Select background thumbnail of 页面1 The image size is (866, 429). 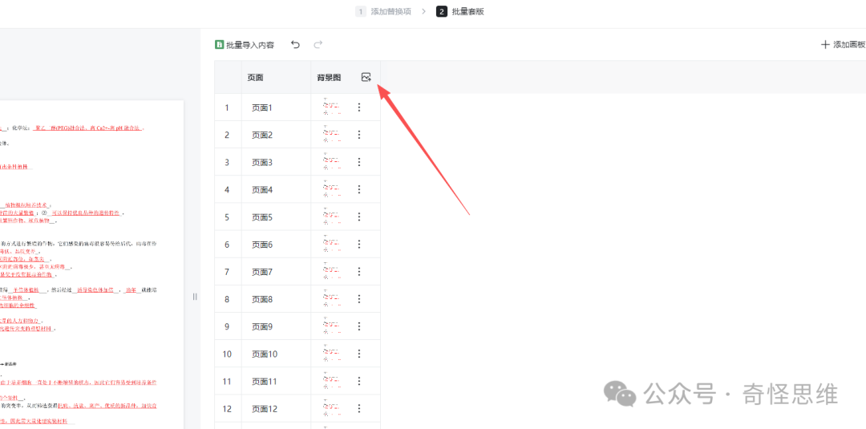click(332, 107)
